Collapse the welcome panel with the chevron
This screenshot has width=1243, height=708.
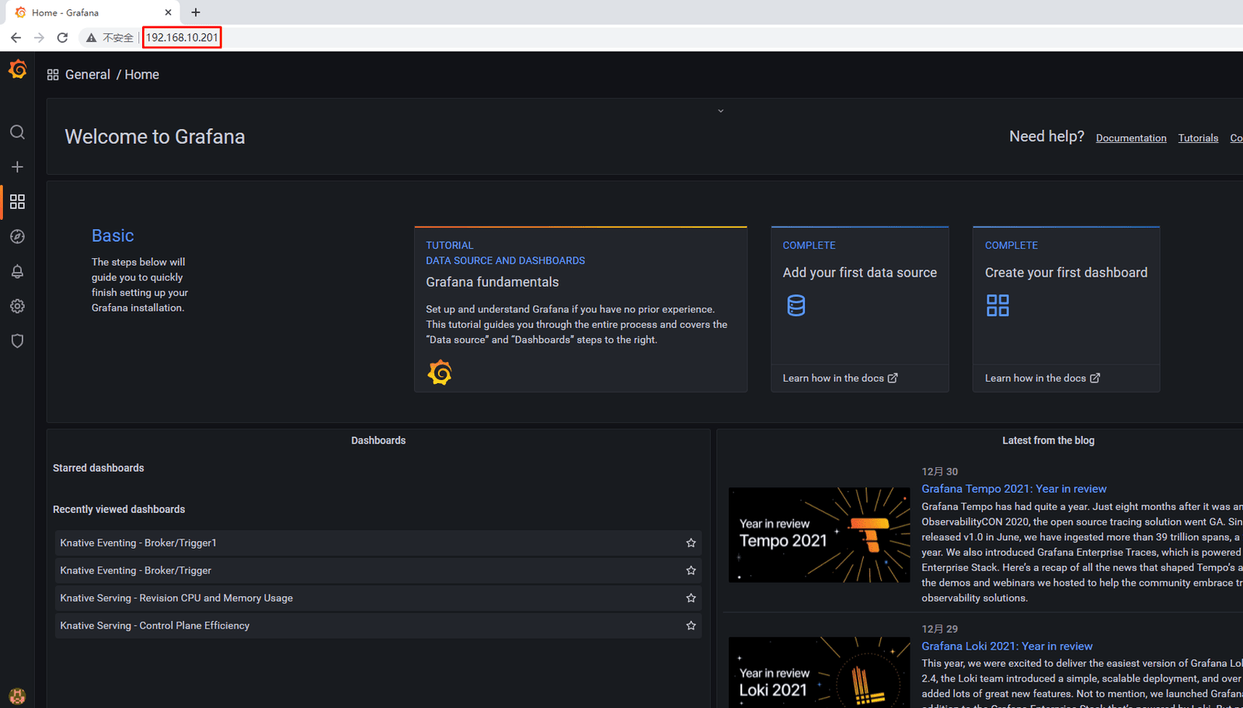(x=721, y=111)
